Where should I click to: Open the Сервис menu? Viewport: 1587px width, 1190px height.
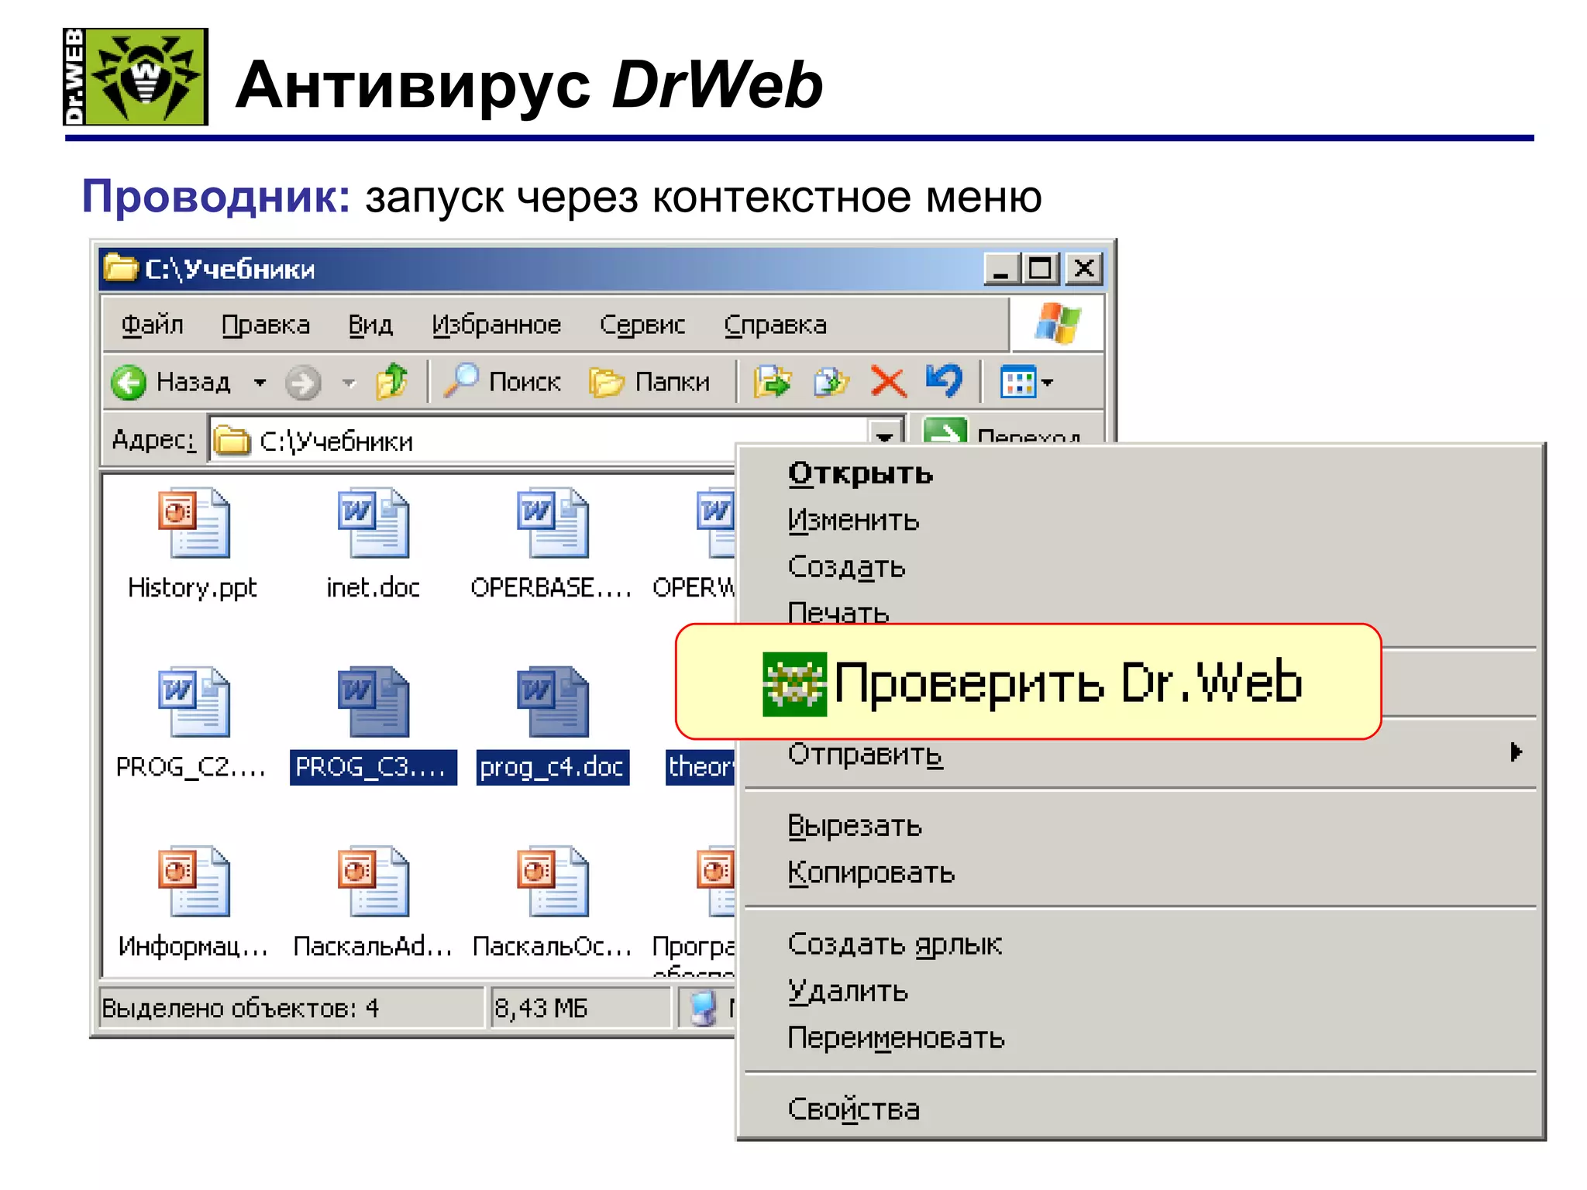click(642, 325)
